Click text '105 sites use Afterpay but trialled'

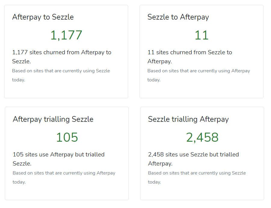pos(59,154)
